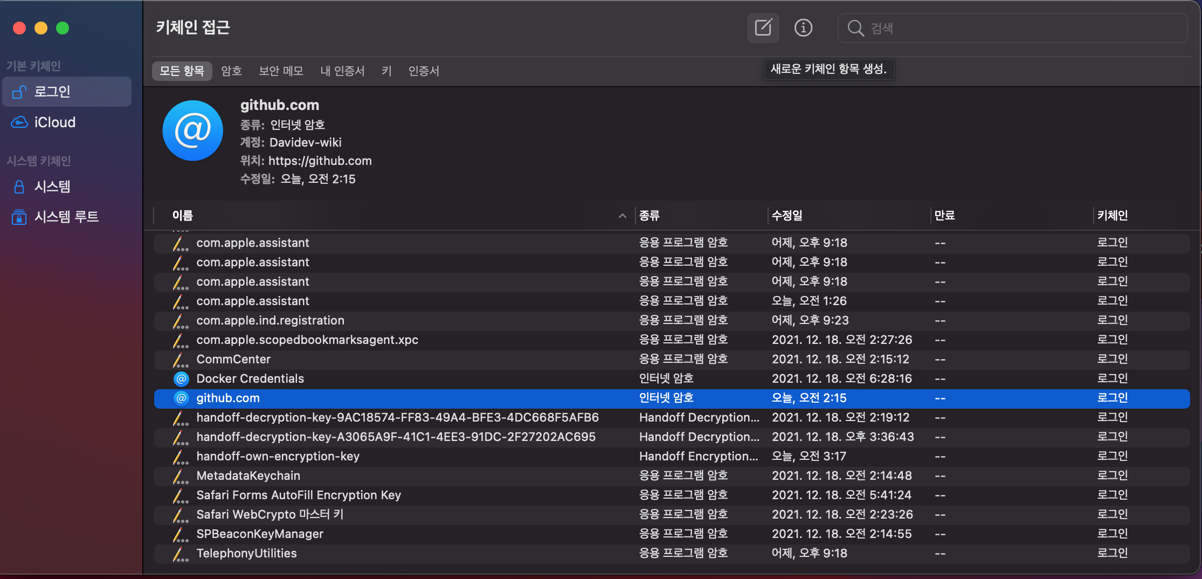Click the Handoff Encryption... type cell
The image size is (1202, 579).
(699, 456)
